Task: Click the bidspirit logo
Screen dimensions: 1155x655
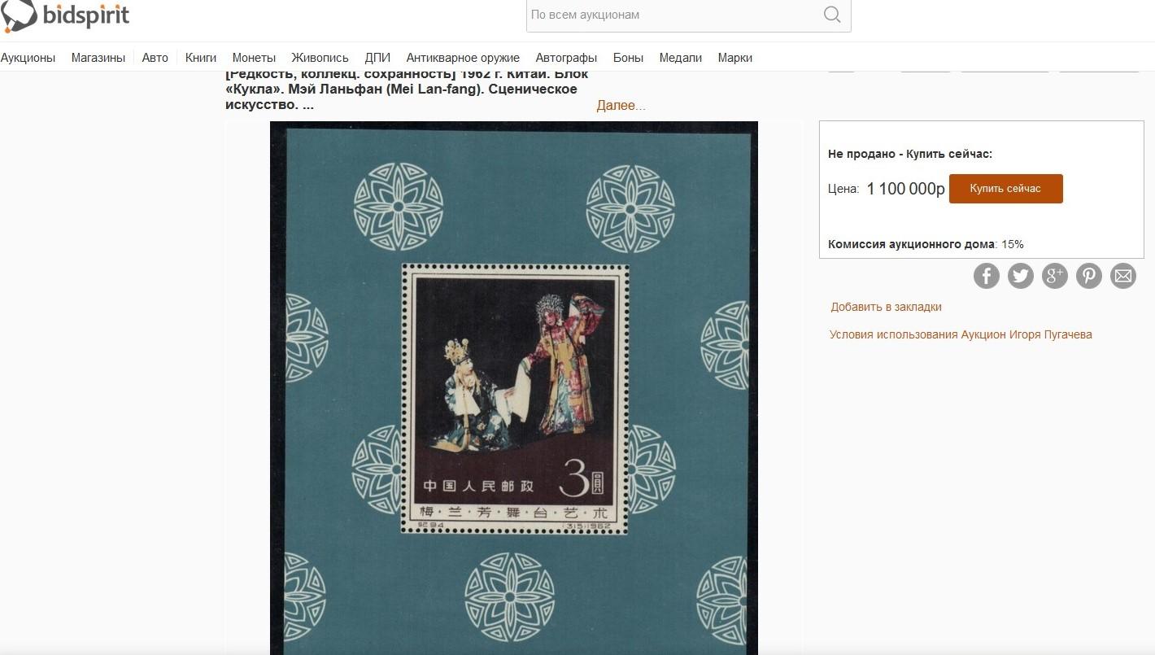Action: 65,15
